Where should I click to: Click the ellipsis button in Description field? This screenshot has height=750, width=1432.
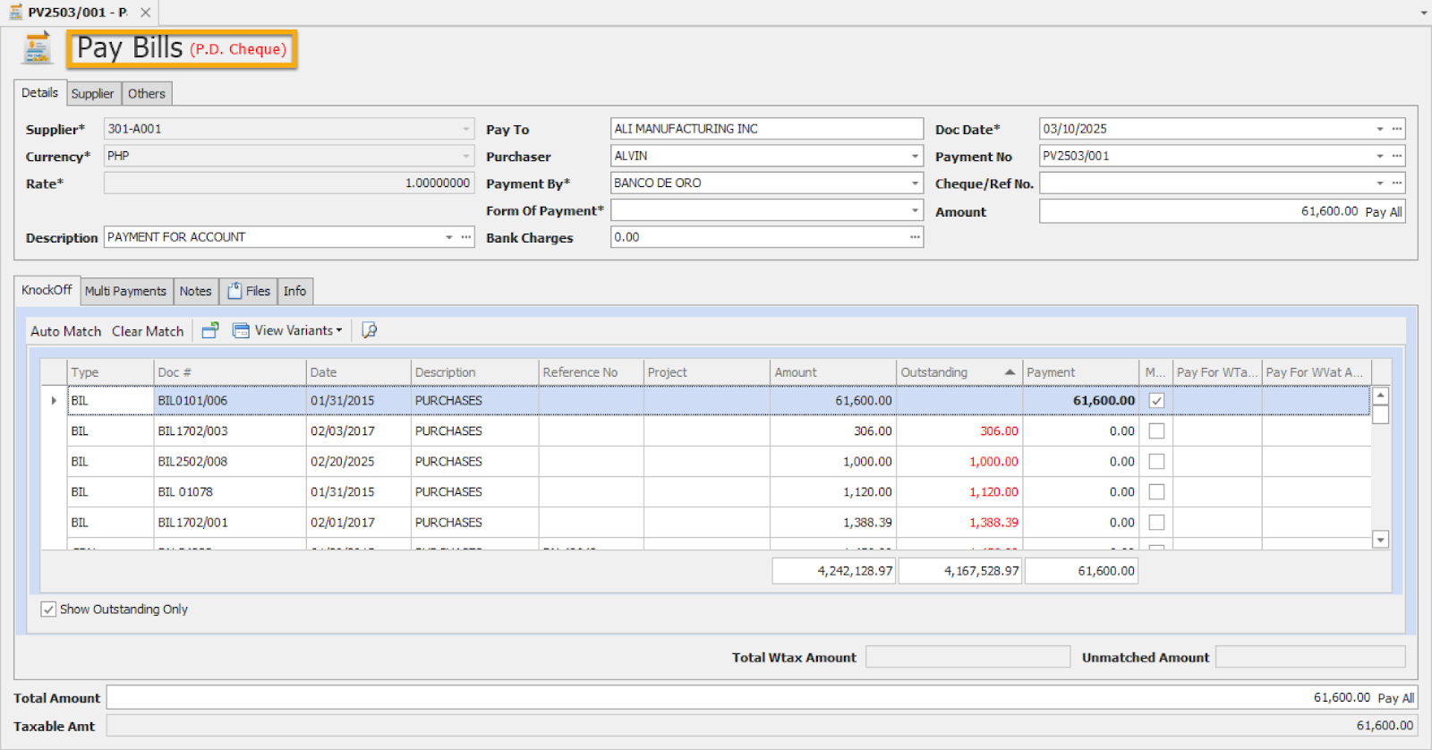tap(465, 237)
